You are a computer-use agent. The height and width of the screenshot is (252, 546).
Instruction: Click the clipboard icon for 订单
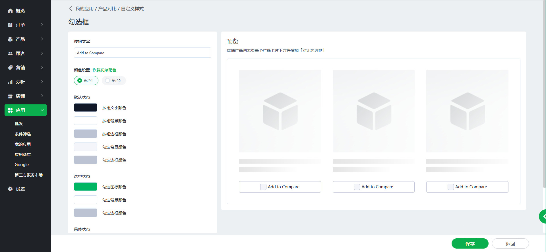click(x=10, y=25)
